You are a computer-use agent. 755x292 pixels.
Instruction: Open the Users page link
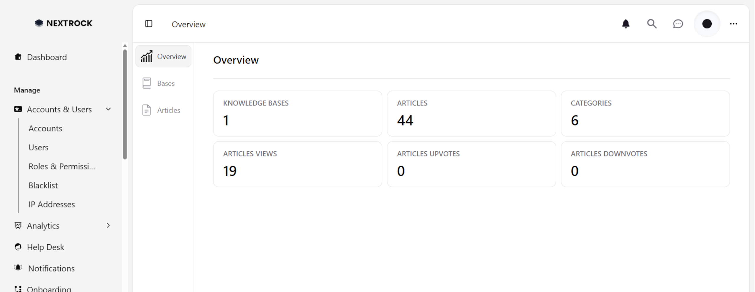point(38,147)
